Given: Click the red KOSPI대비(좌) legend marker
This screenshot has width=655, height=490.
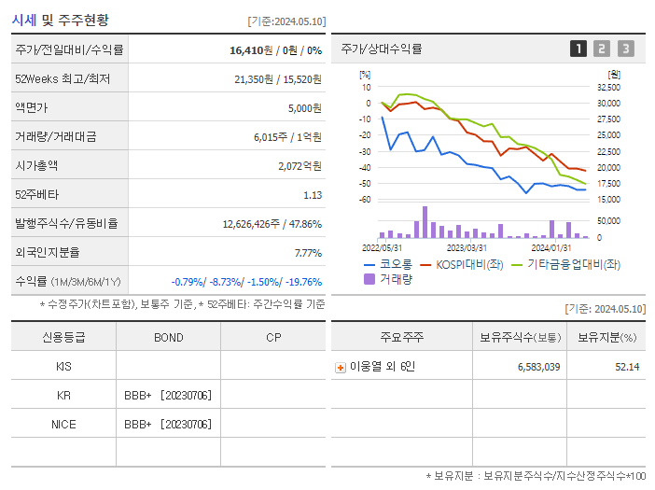Looking at the screenshot, I should click(x=425, y=265).
